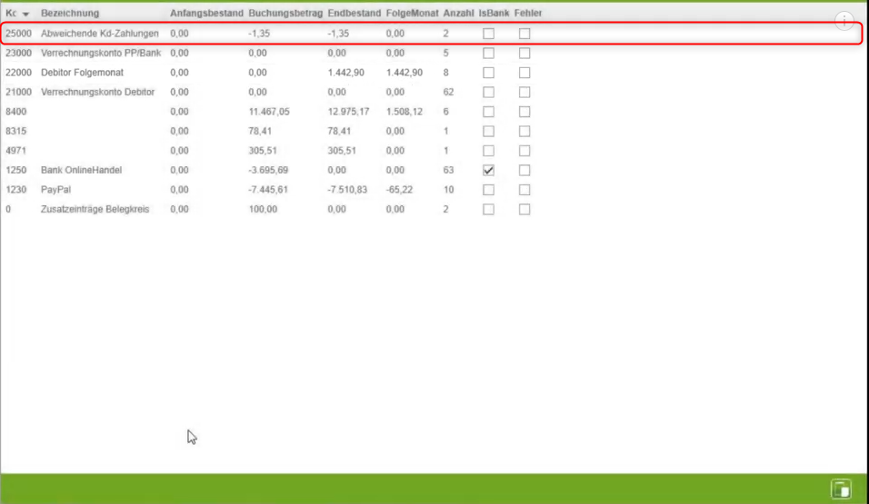Viewport: 869px width, 504px height.
Task: Select the PayPal account row
Action: (56, 190)
